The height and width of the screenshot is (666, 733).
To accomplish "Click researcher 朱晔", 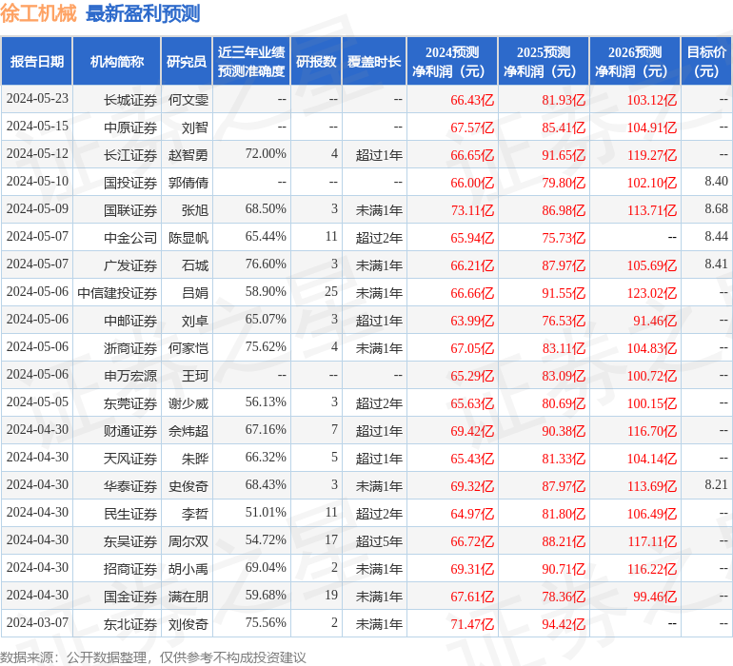I will point(195,459).
